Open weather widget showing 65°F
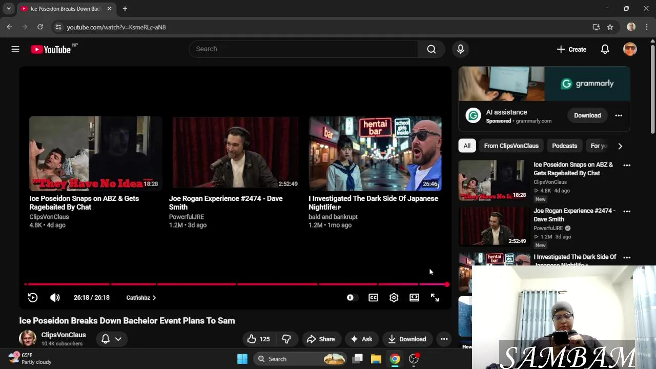This screenshot has width=656, height=369. [x=30, y=359]
